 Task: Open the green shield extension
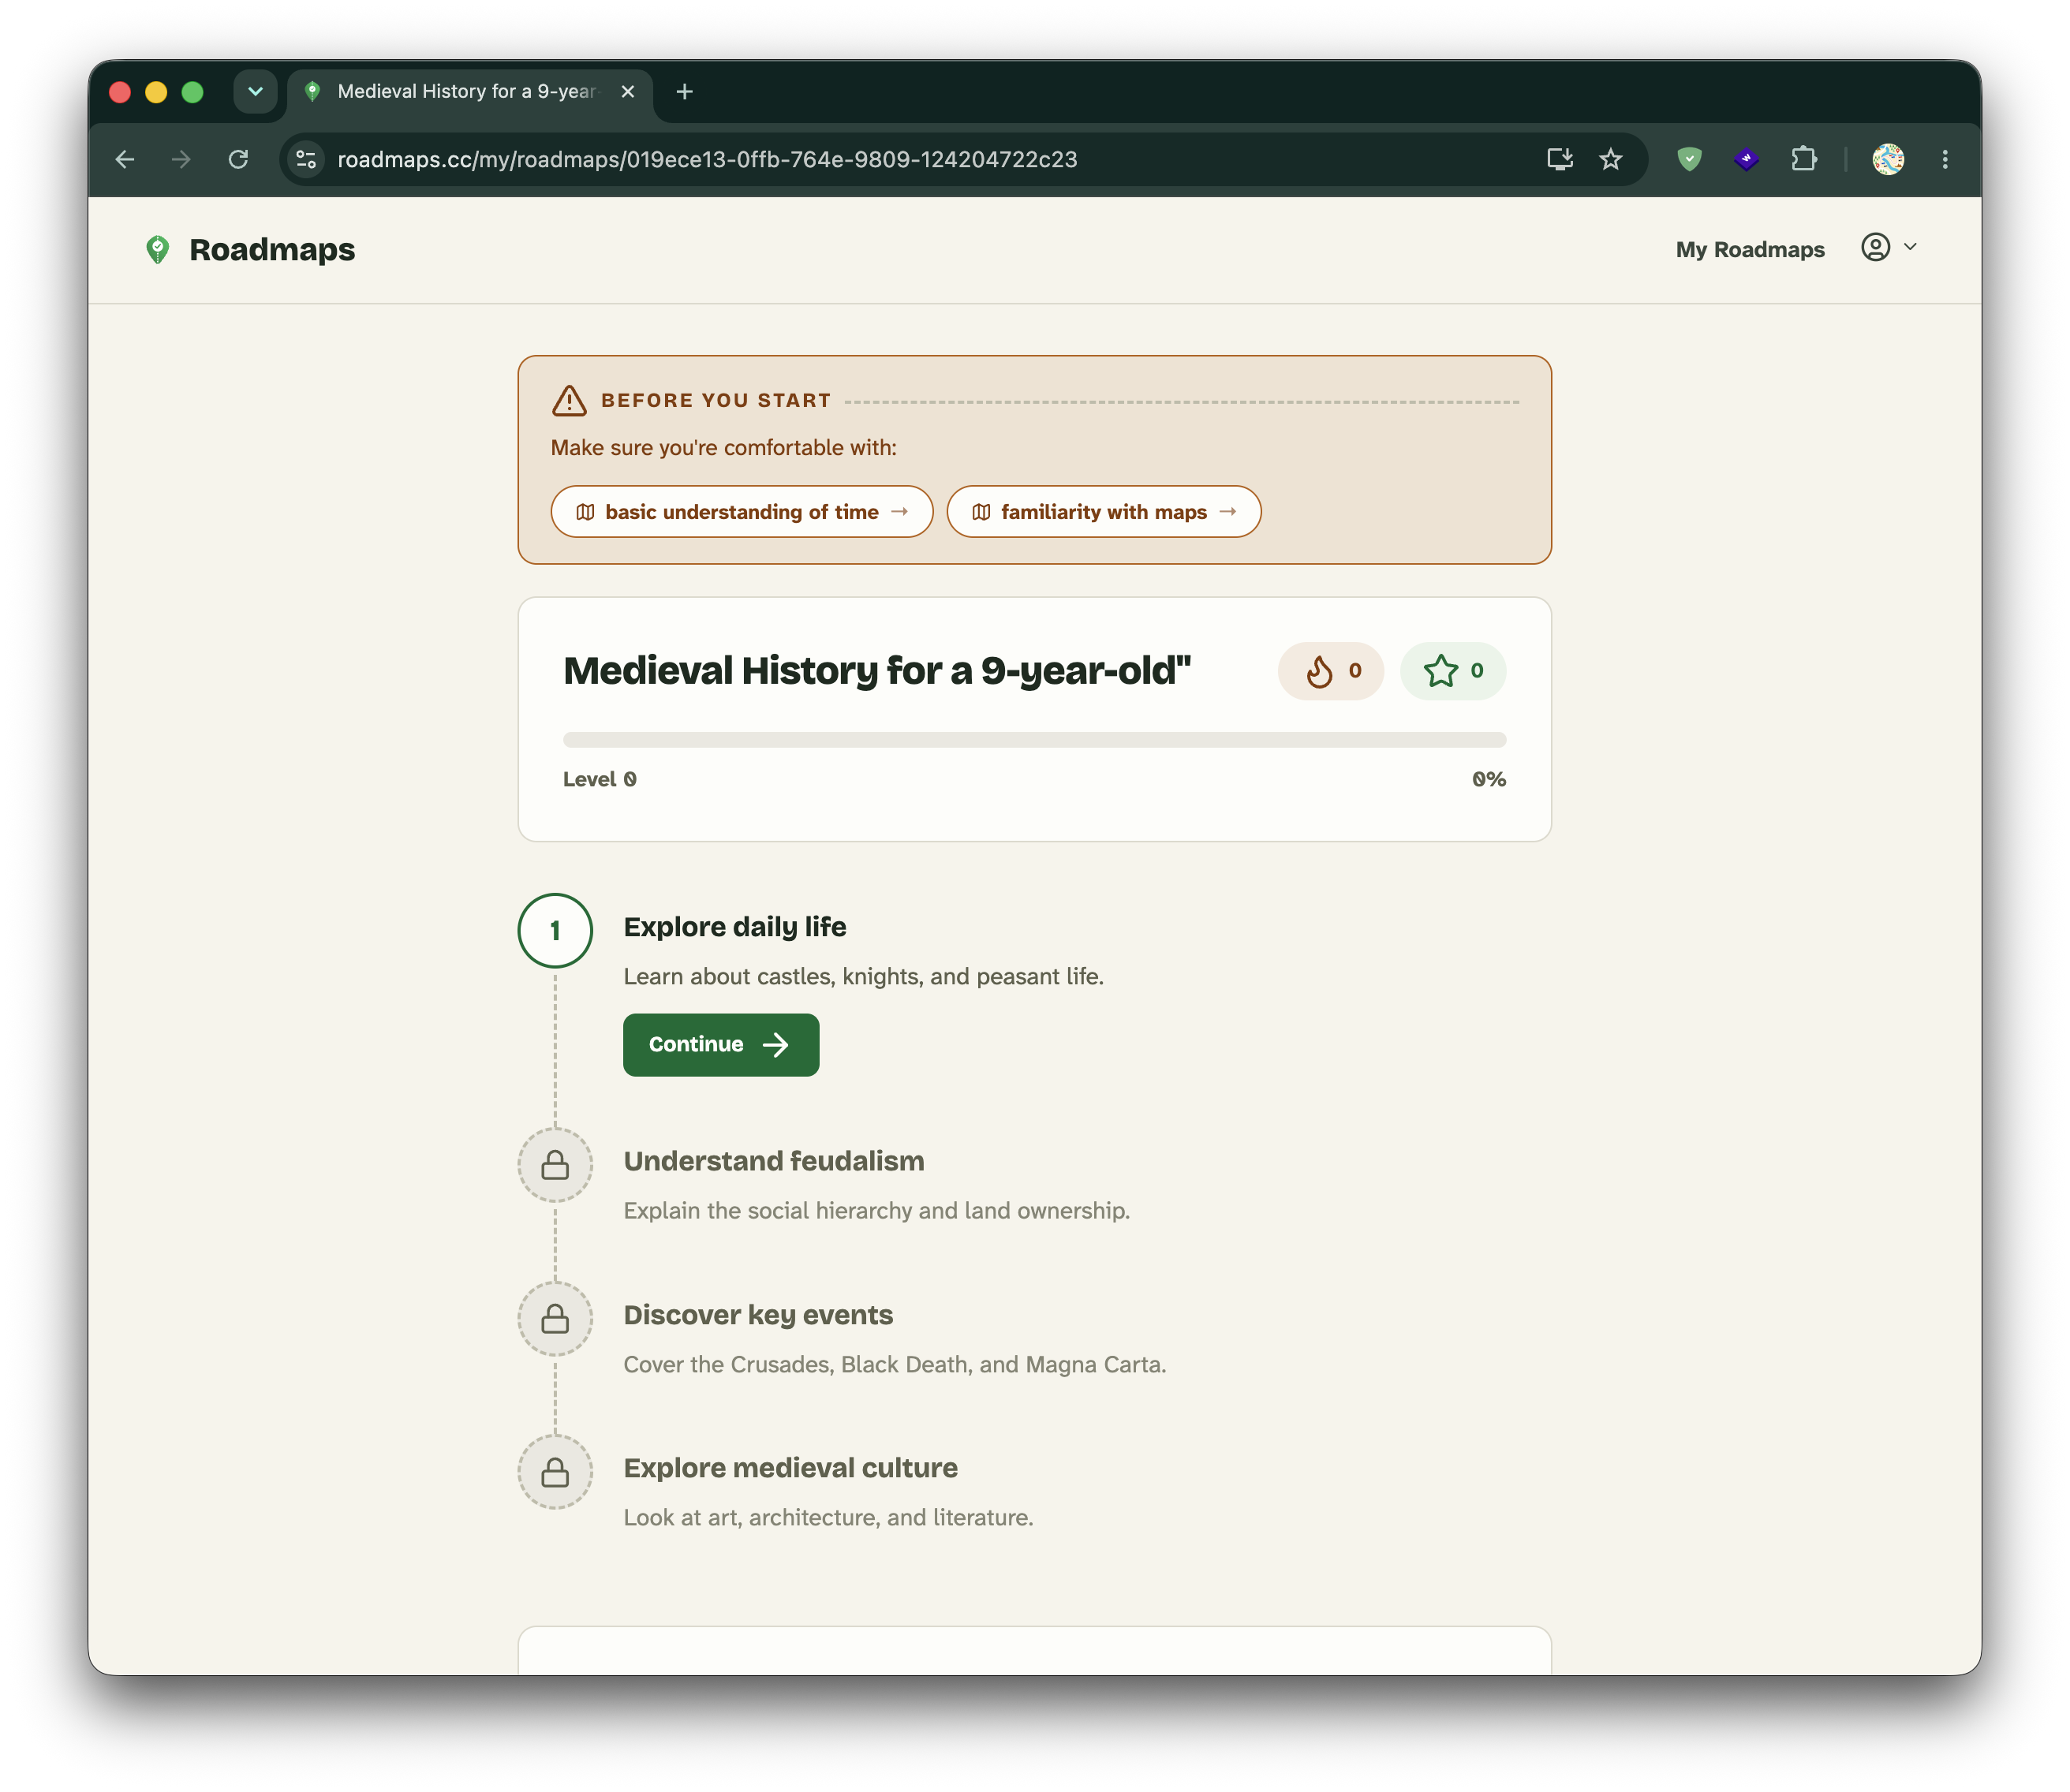[1689, 159]
